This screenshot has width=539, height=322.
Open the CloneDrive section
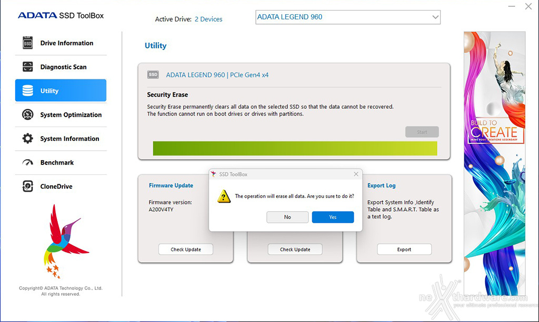click(x=61, y=186)
